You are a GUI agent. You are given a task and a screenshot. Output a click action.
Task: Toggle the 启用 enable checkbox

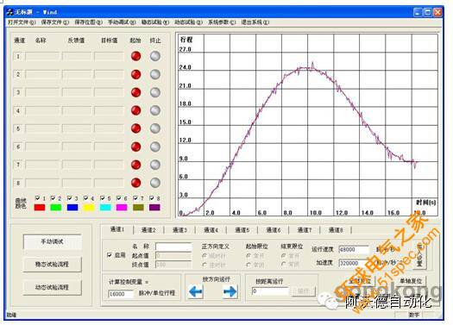coord(110,255)
